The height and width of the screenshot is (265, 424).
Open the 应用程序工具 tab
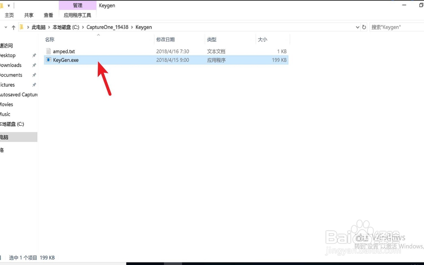click(x=77, y=15)
